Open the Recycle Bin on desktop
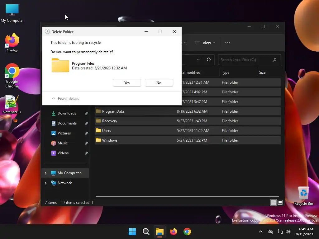 click(303, 195)
